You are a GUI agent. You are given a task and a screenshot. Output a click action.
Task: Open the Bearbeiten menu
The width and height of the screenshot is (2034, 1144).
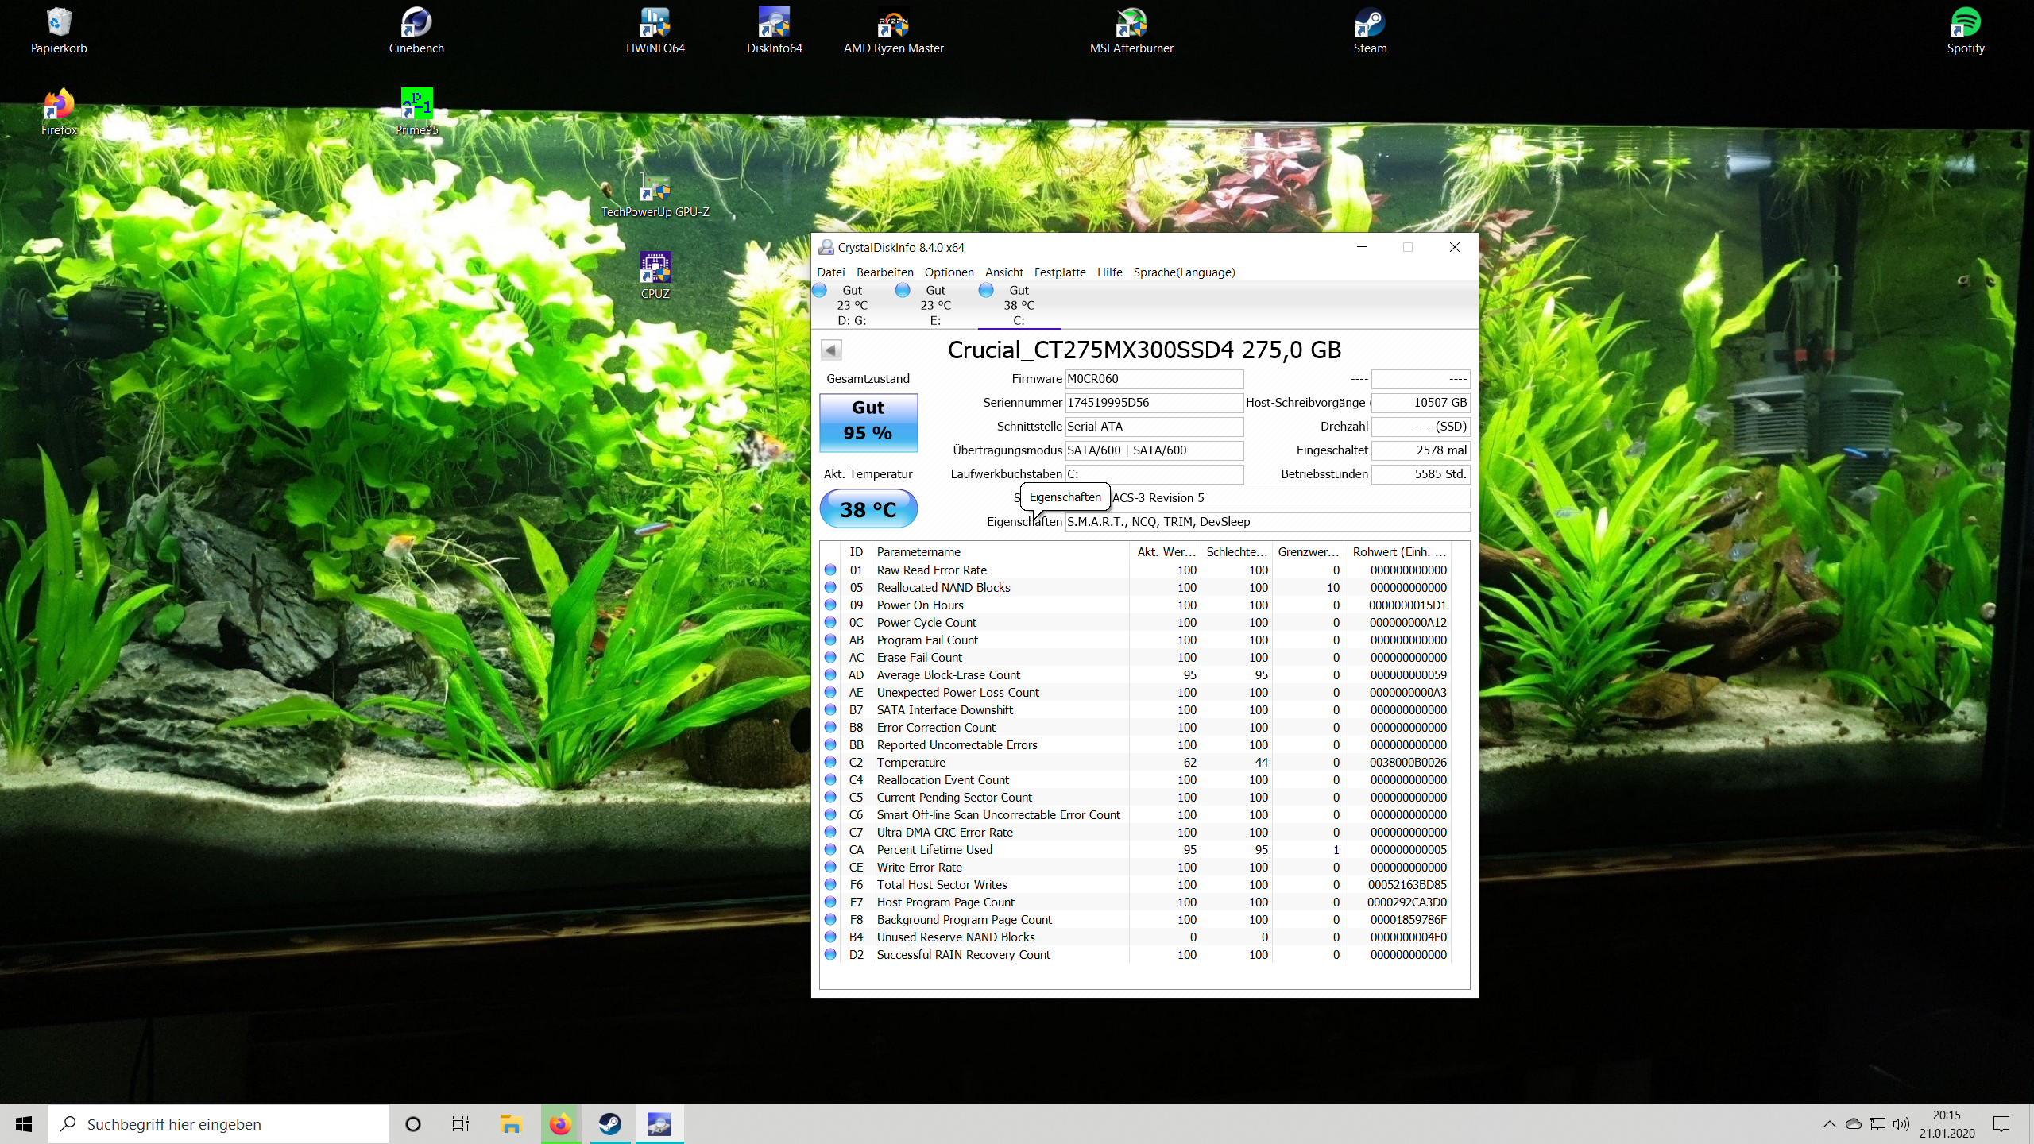point(884,272)
